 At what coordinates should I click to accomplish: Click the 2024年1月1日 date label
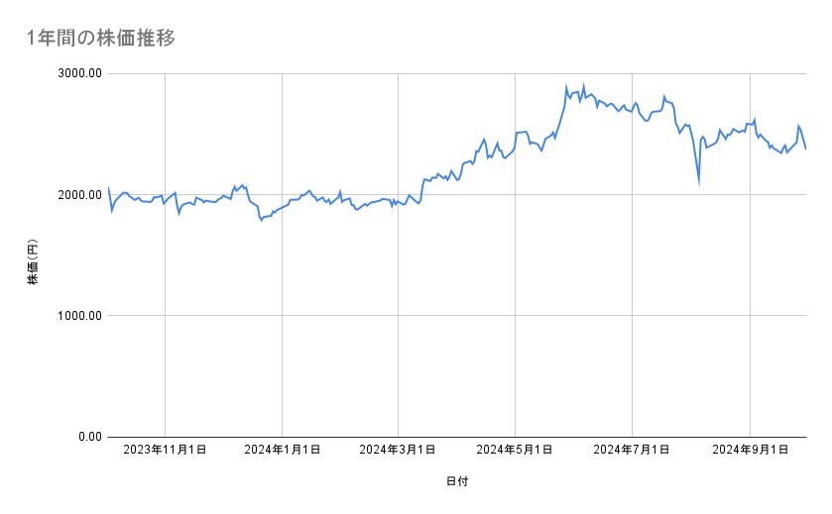[283, 450]
